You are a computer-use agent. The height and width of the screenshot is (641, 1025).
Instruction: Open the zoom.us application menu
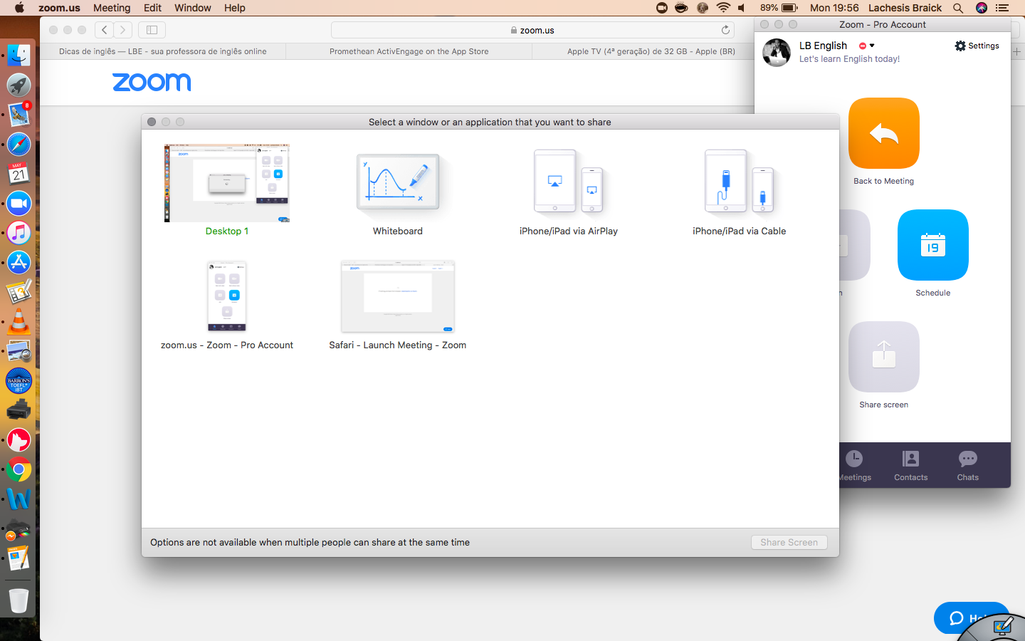(x=59, y=8)
